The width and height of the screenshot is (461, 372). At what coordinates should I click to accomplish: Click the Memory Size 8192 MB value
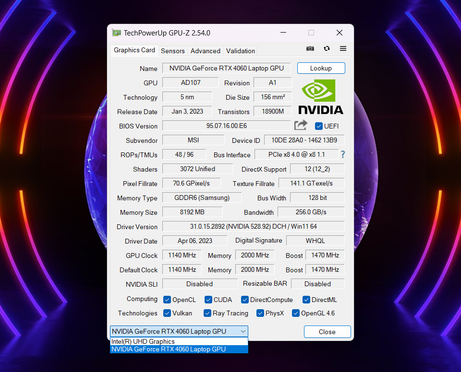192,212
